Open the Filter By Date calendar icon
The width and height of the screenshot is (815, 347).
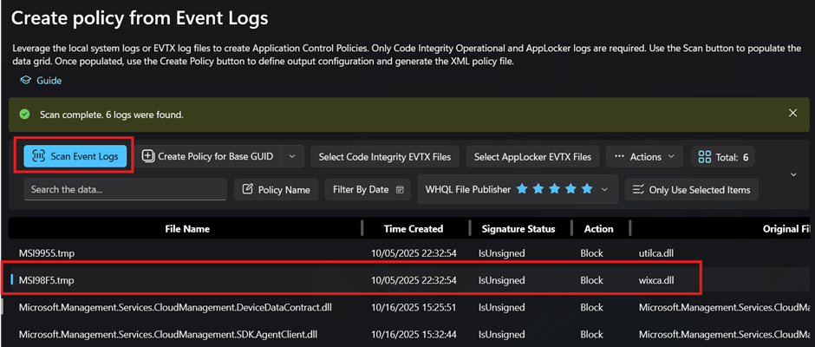point(401,189)
